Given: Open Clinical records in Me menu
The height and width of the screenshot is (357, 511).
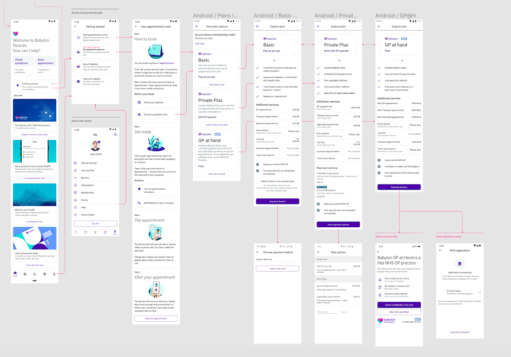Looking at the screenshot, I should [95, 163].
